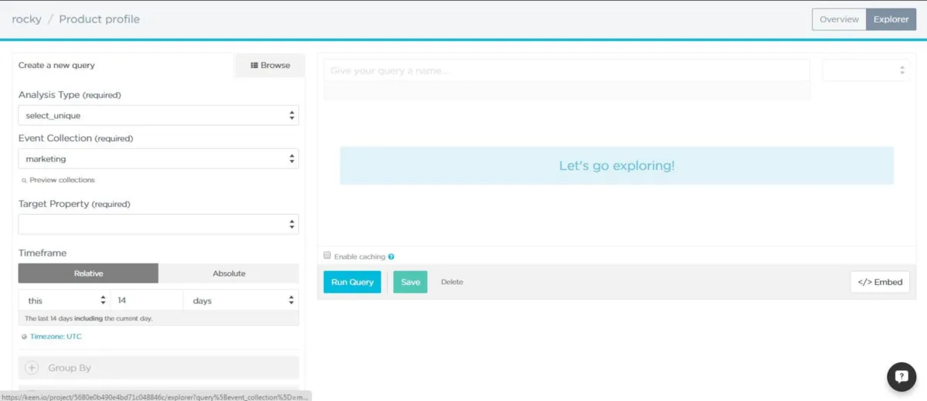Select the Create a new query tab
This screenshot has width=927, height=401.
click(57, 65)
